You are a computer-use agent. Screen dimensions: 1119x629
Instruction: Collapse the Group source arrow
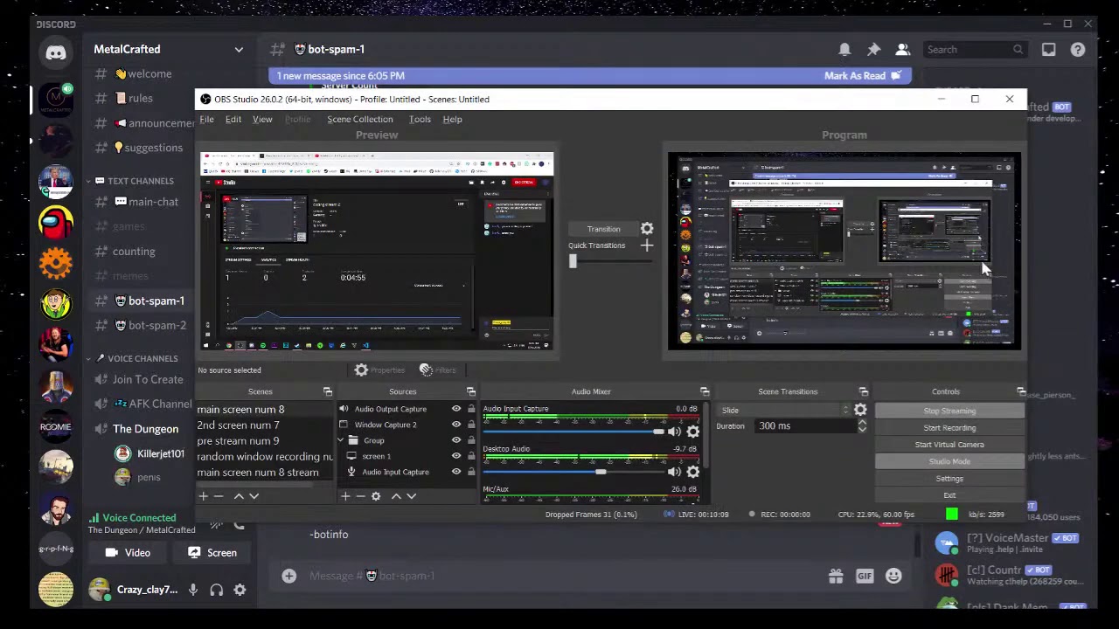click(343, 440)
